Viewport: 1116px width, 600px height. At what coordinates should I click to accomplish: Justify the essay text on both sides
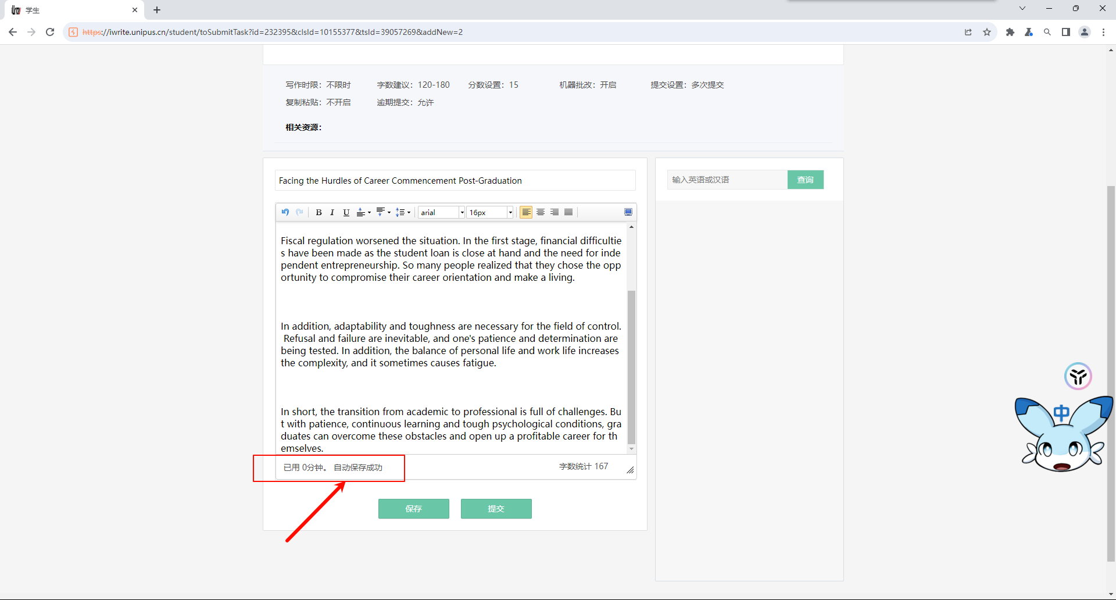(x=568, y=212)
